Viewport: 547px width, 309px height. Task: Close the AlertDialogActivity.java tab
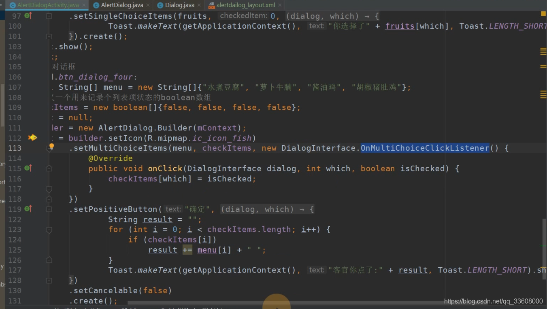pos(84,5)
